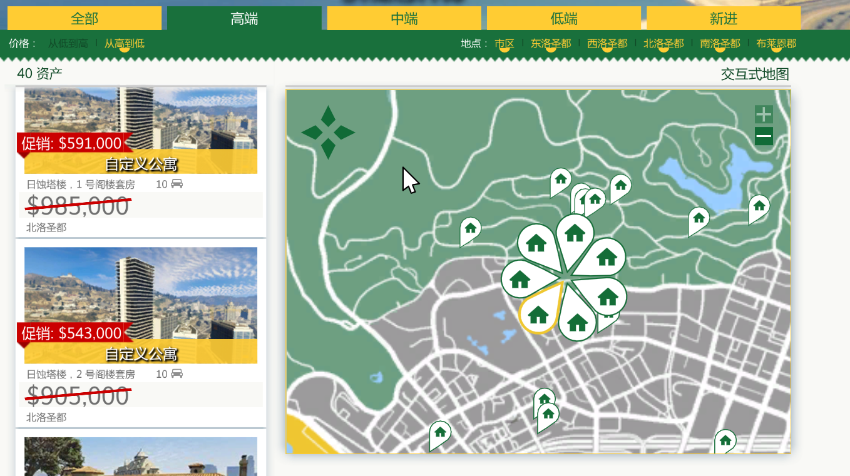Open the 全部 tab
850x476 pixels.
coord(84,18)
